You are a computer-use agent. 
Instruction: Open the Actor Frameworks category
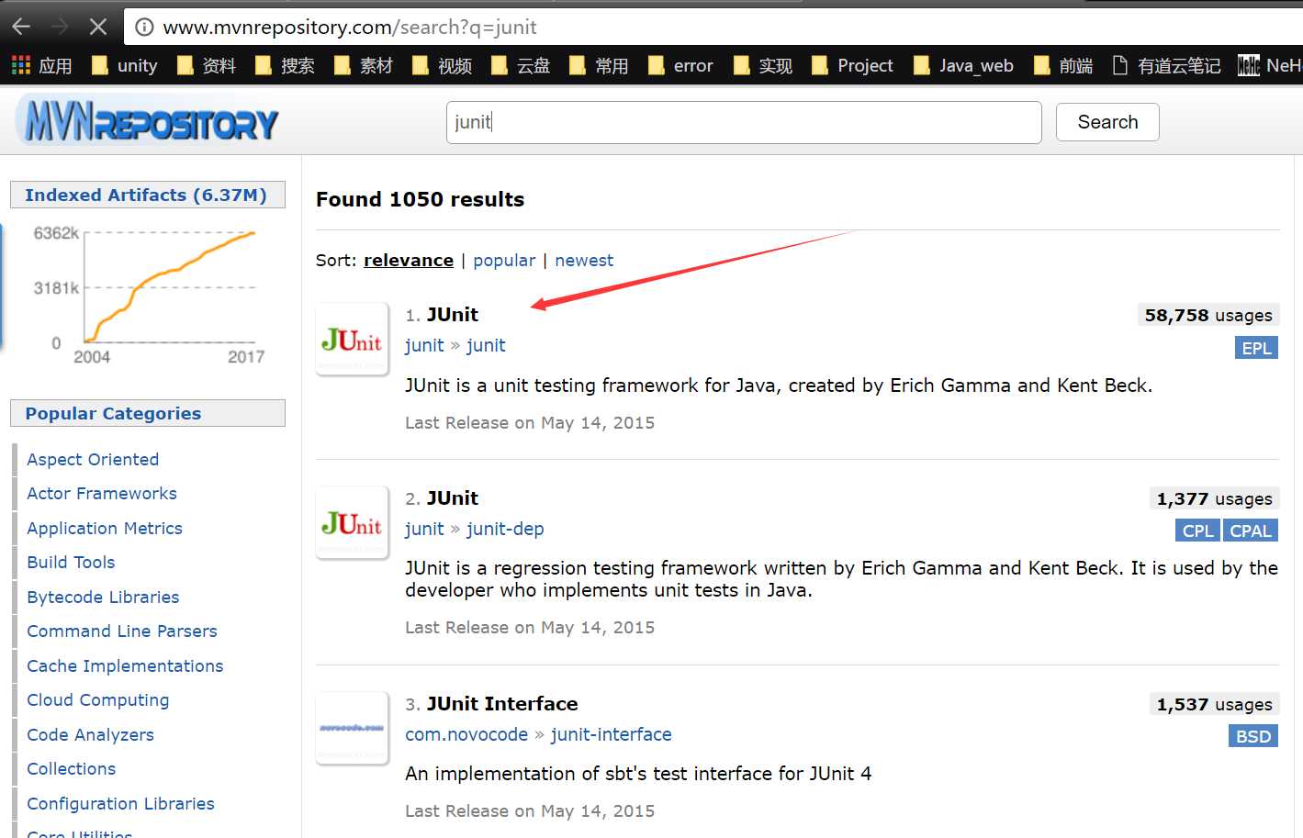tap(102, 494)
